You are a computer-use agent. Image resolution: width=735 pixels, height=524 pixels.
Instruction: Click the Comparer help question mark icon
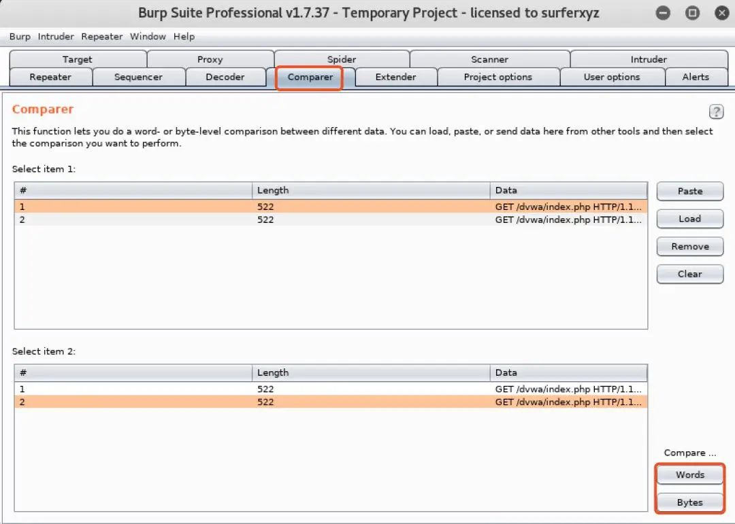click(716, 111)
